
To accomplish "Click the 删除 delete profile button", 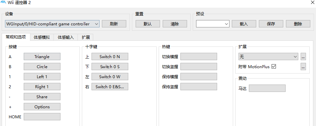I will coord(298,24).
